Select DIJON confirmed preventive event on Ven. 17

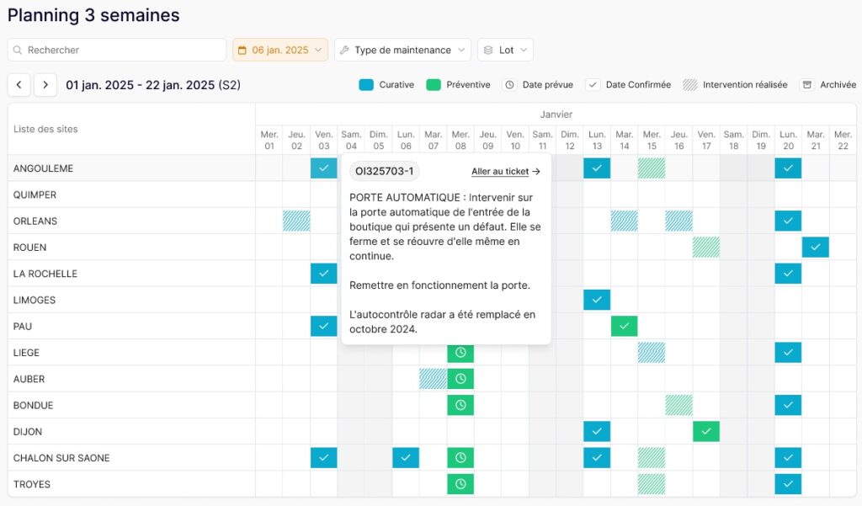pyautogui.click(x=706, y=431)
